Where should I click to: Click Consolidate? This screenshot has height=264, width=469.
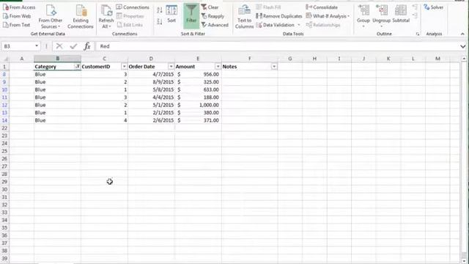322,7
